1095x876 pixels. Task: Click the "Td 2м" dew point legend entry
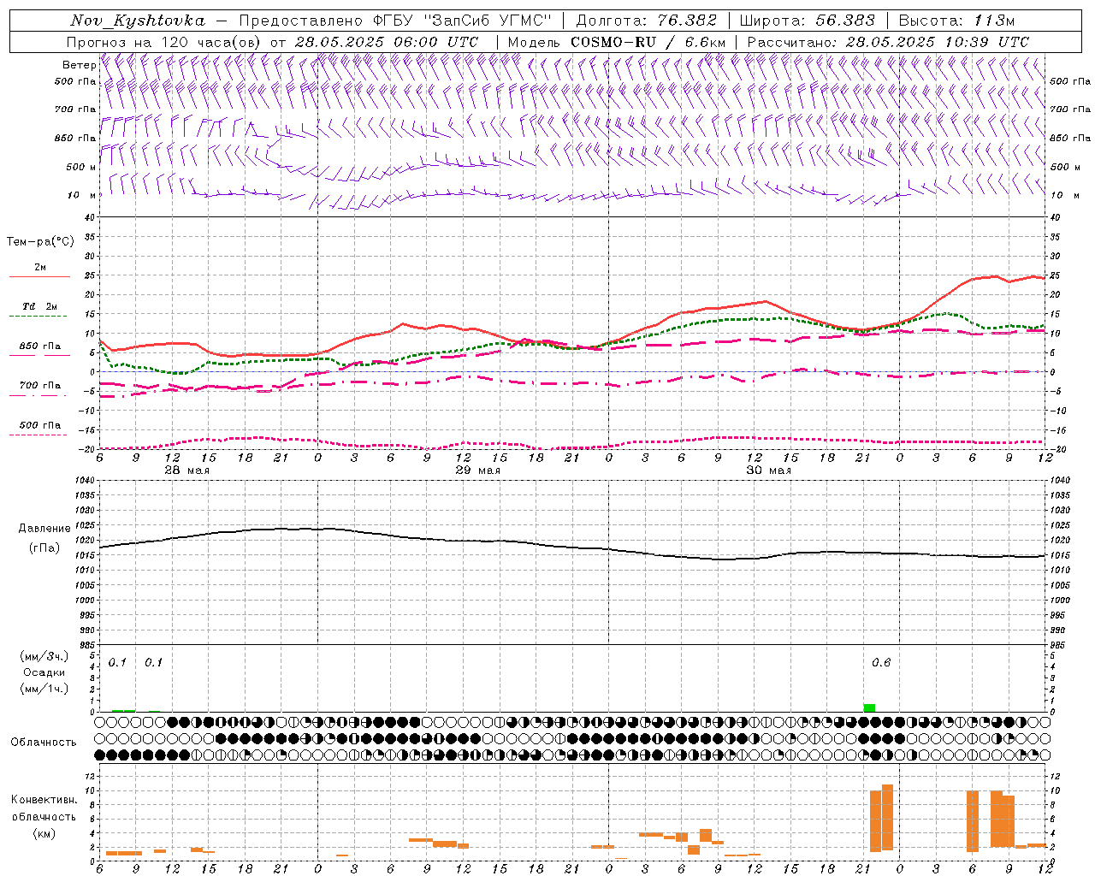coord(40,306)
